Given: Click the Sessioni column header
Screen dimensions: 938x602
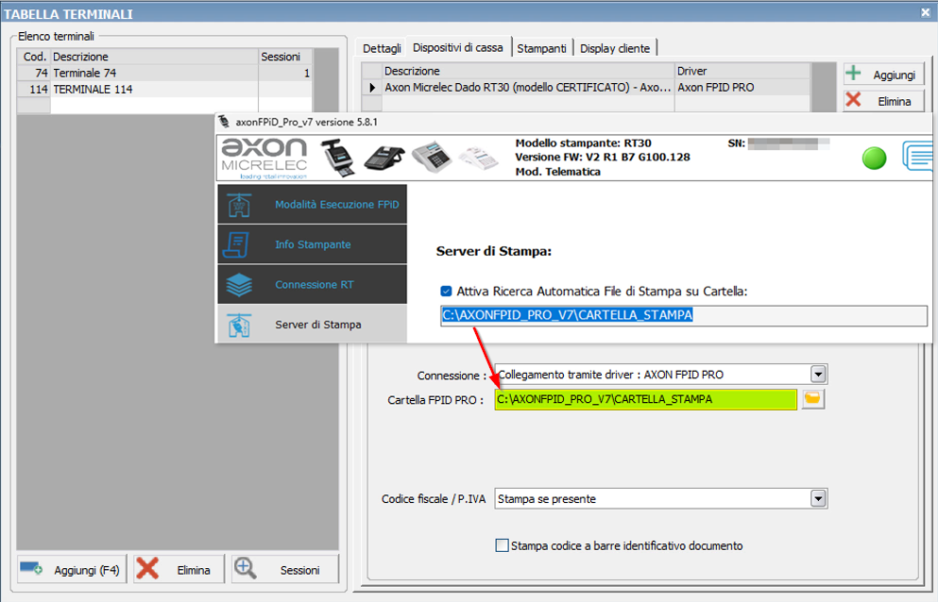Looking at the screenshot, I should pyautogui.click(x=284, y=57).
